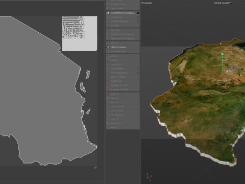This screenshot has width=245, height=184.
Task: Click the Copy UV icon
Action: pyautogui.click(x=108, y=94)
